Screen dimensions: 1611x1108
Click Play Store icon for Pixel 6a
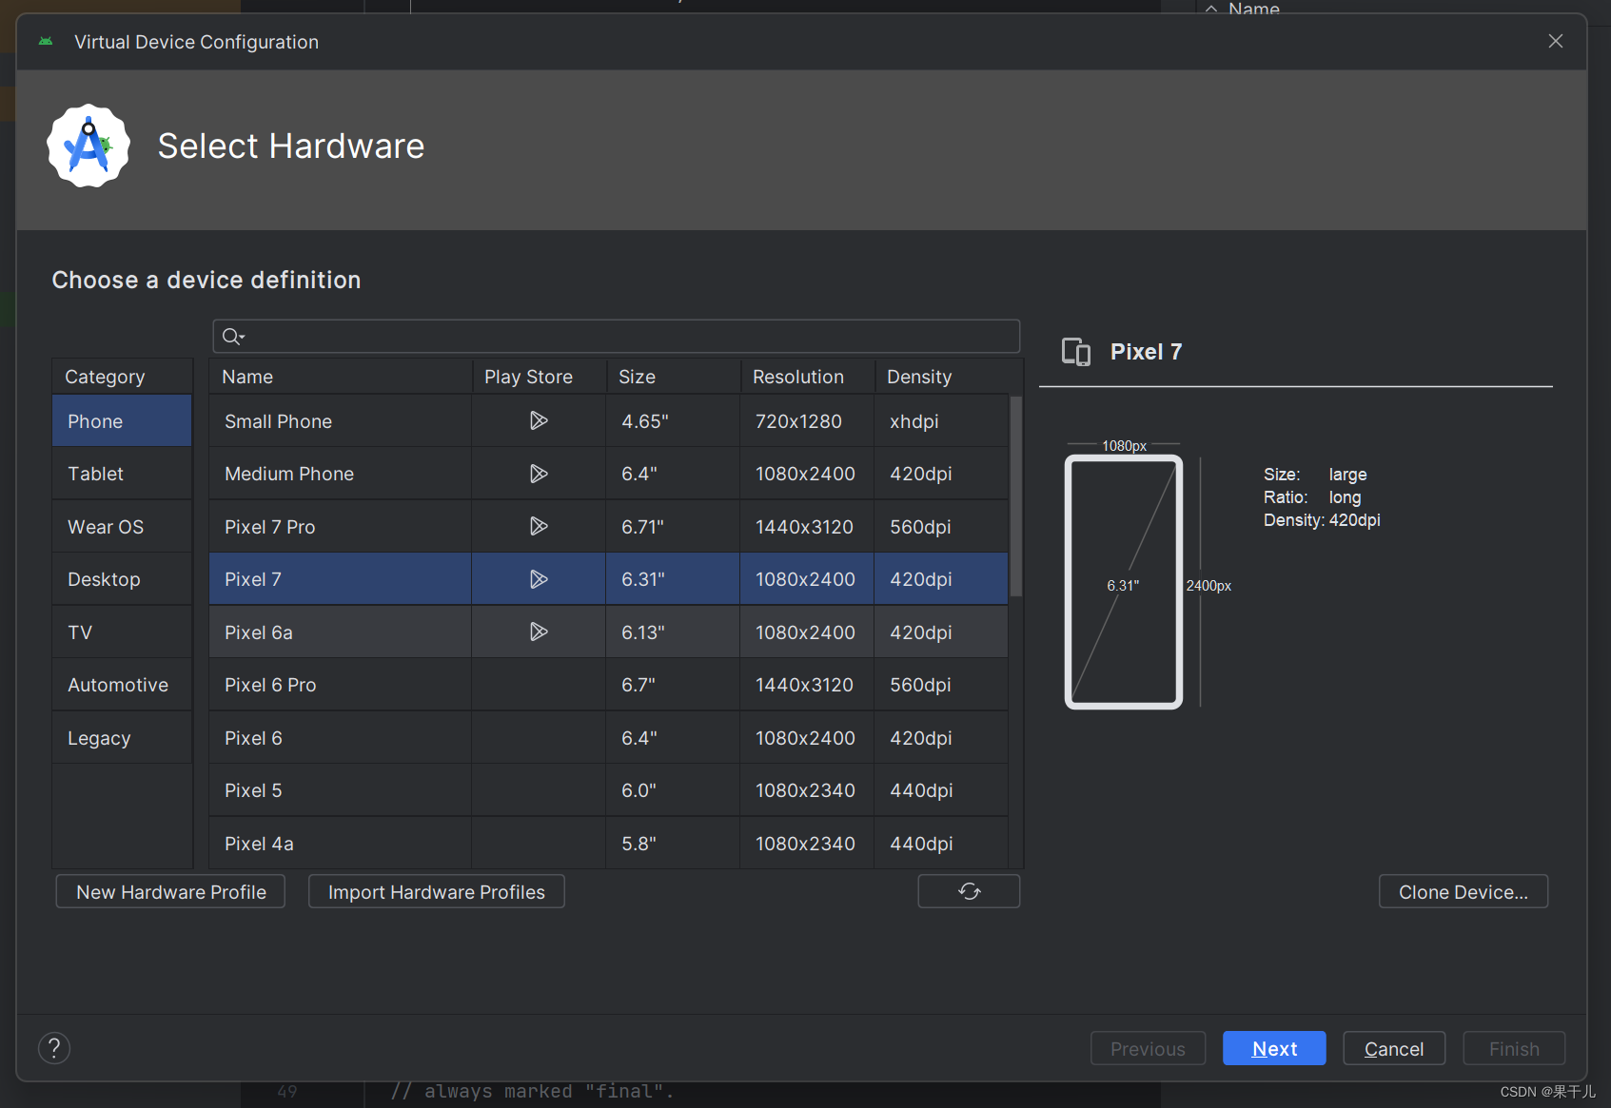[x=539, y=632]
